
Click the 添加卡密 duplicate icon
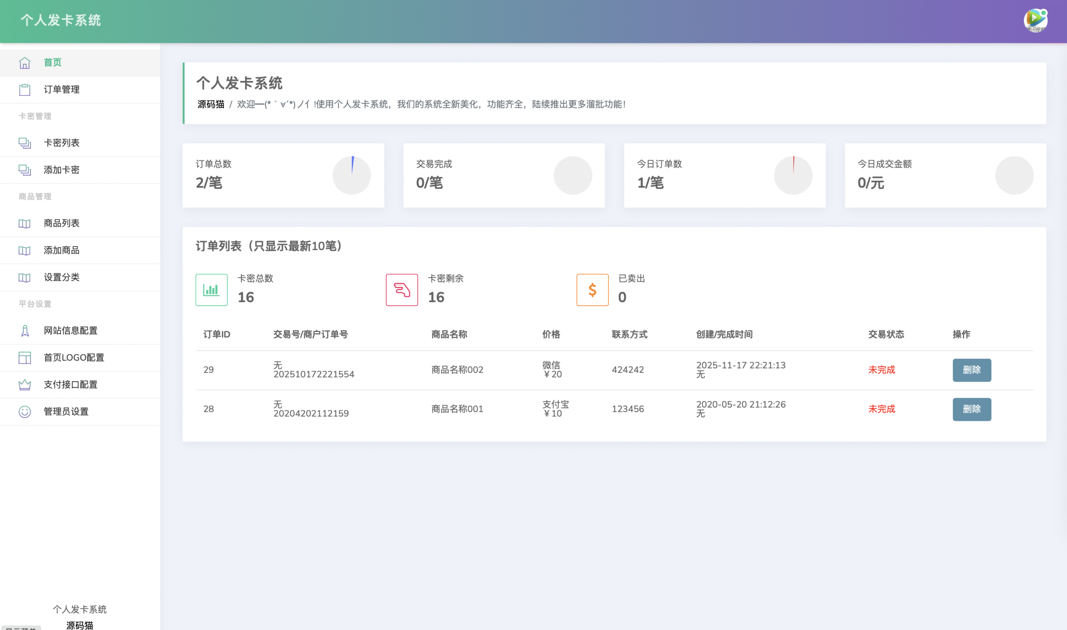click(25, 170)
